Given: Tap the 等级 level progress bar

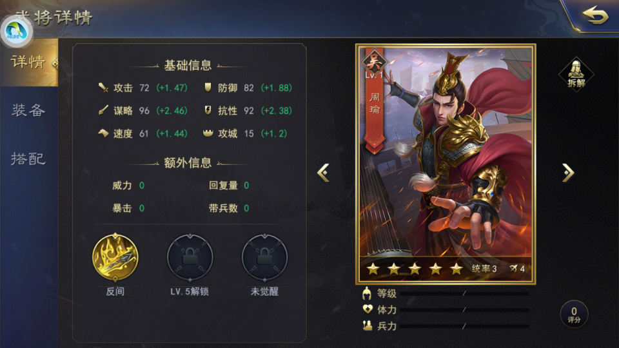Looking at the screenshot, I should point(464,294).
